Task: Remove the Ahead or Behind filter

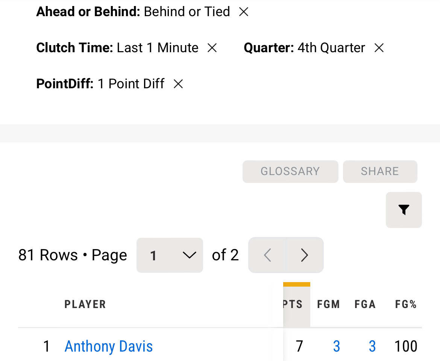Action: pos(244,12)
